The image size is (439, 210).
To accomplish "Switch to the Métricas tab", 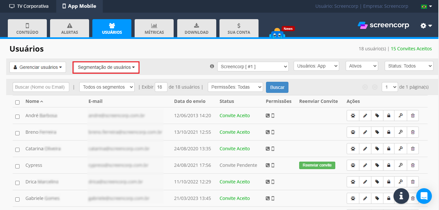I will (x=154, y=29).
